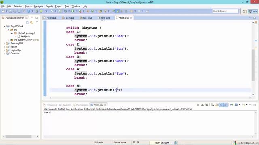Toggle Show Console When Standard Error Changes
The width and height of the screenshot is (259, 145).
pos(226,105)
